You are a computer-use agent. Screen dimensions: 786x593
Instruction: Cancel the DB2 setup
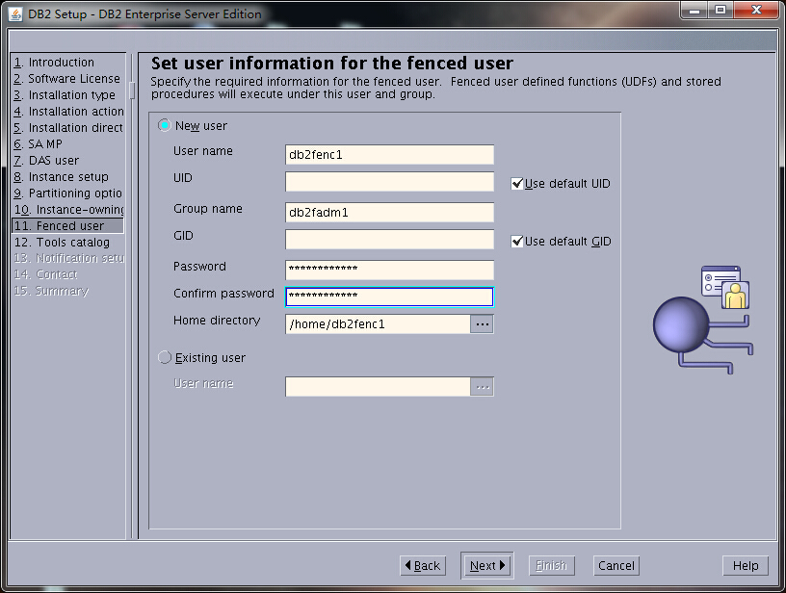point(616,565)
